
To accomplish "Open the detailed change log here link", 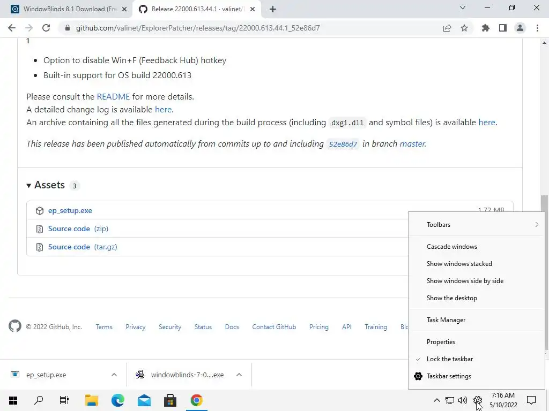I will click(x=163, y=110).
